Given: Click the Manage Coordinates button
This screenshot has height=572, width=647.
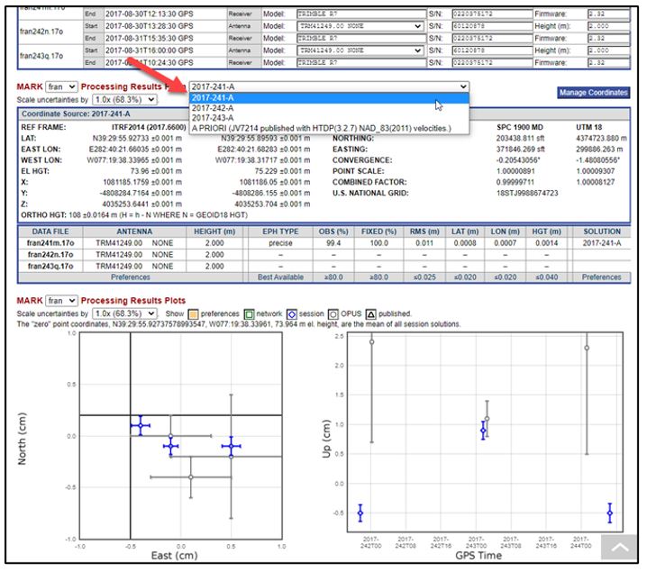Looking at the screenshot, I should pyautogui.click(x=593, y=93).
